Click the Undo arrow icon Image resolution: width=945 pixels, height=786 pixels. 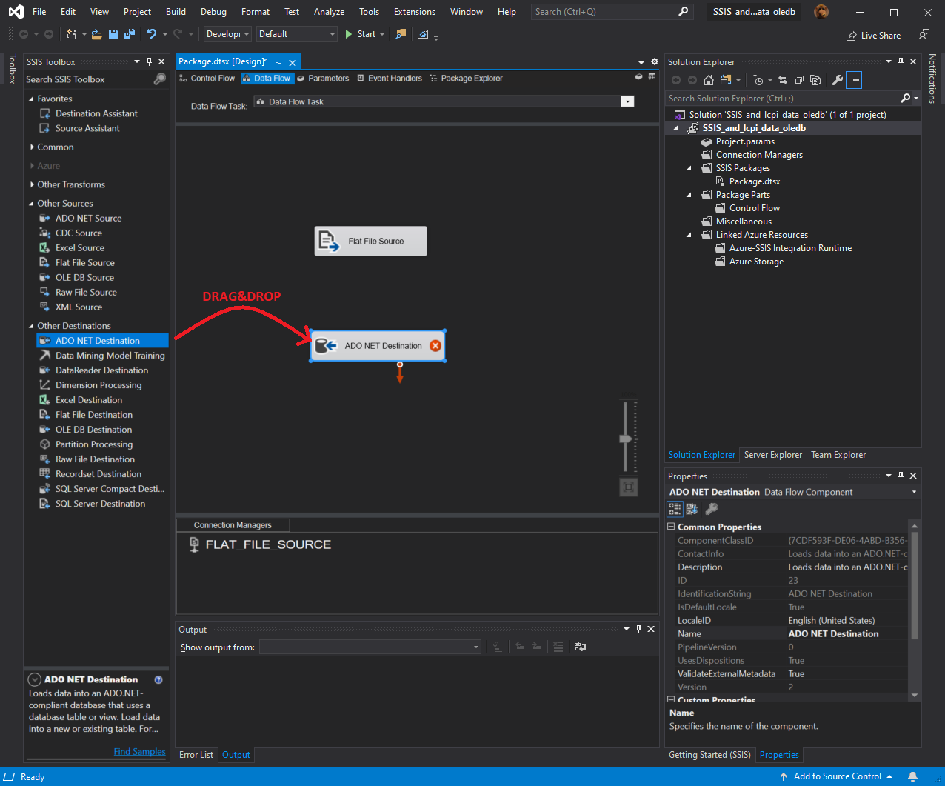152,34
